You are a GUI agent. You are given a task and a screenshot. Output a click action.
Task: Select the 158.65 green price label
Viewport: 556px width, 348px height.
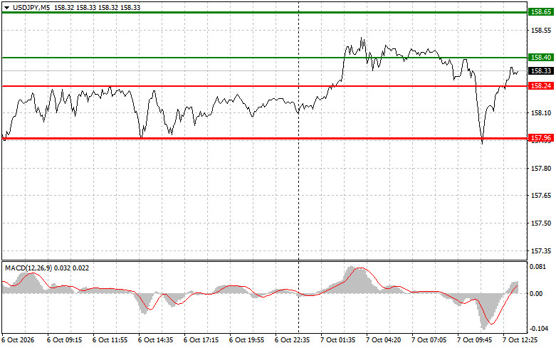point(541,12)
